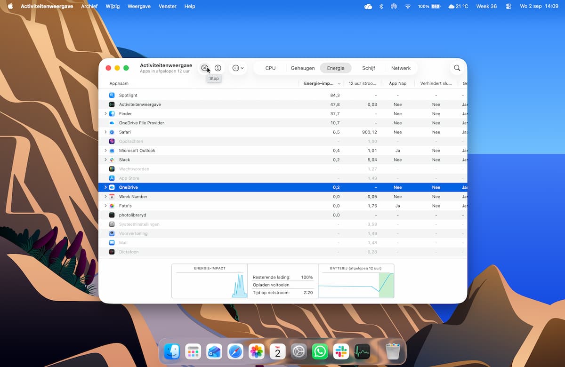This screenshot has width=565, height=367.
Task: Select the Systeeminstellingen row
Action: (x=282, y=224)
